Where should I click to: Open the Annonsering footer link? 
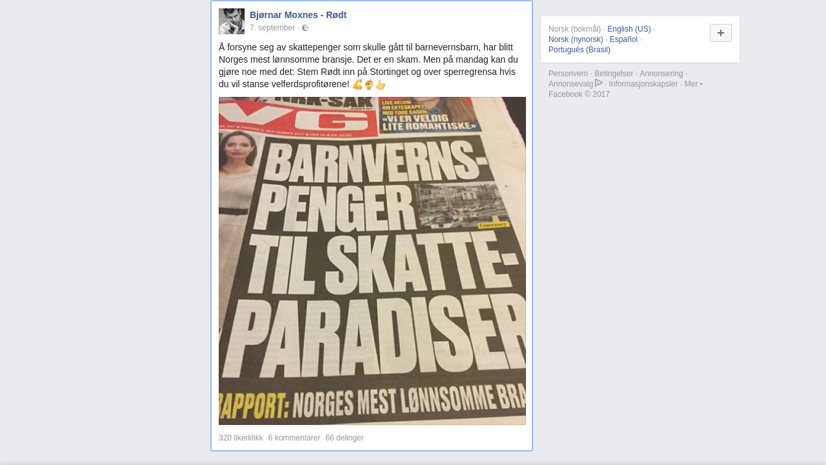[661, 74]
